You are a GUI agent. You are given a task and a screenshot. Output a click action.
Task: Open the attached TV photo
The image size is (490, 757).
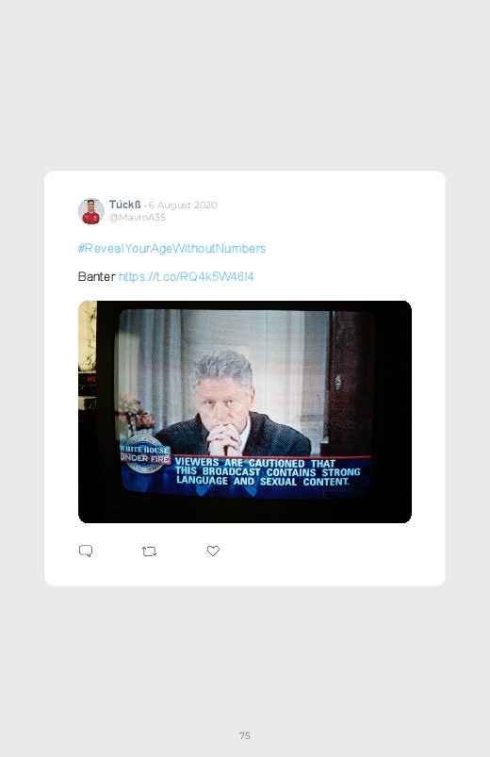[245, 412]
